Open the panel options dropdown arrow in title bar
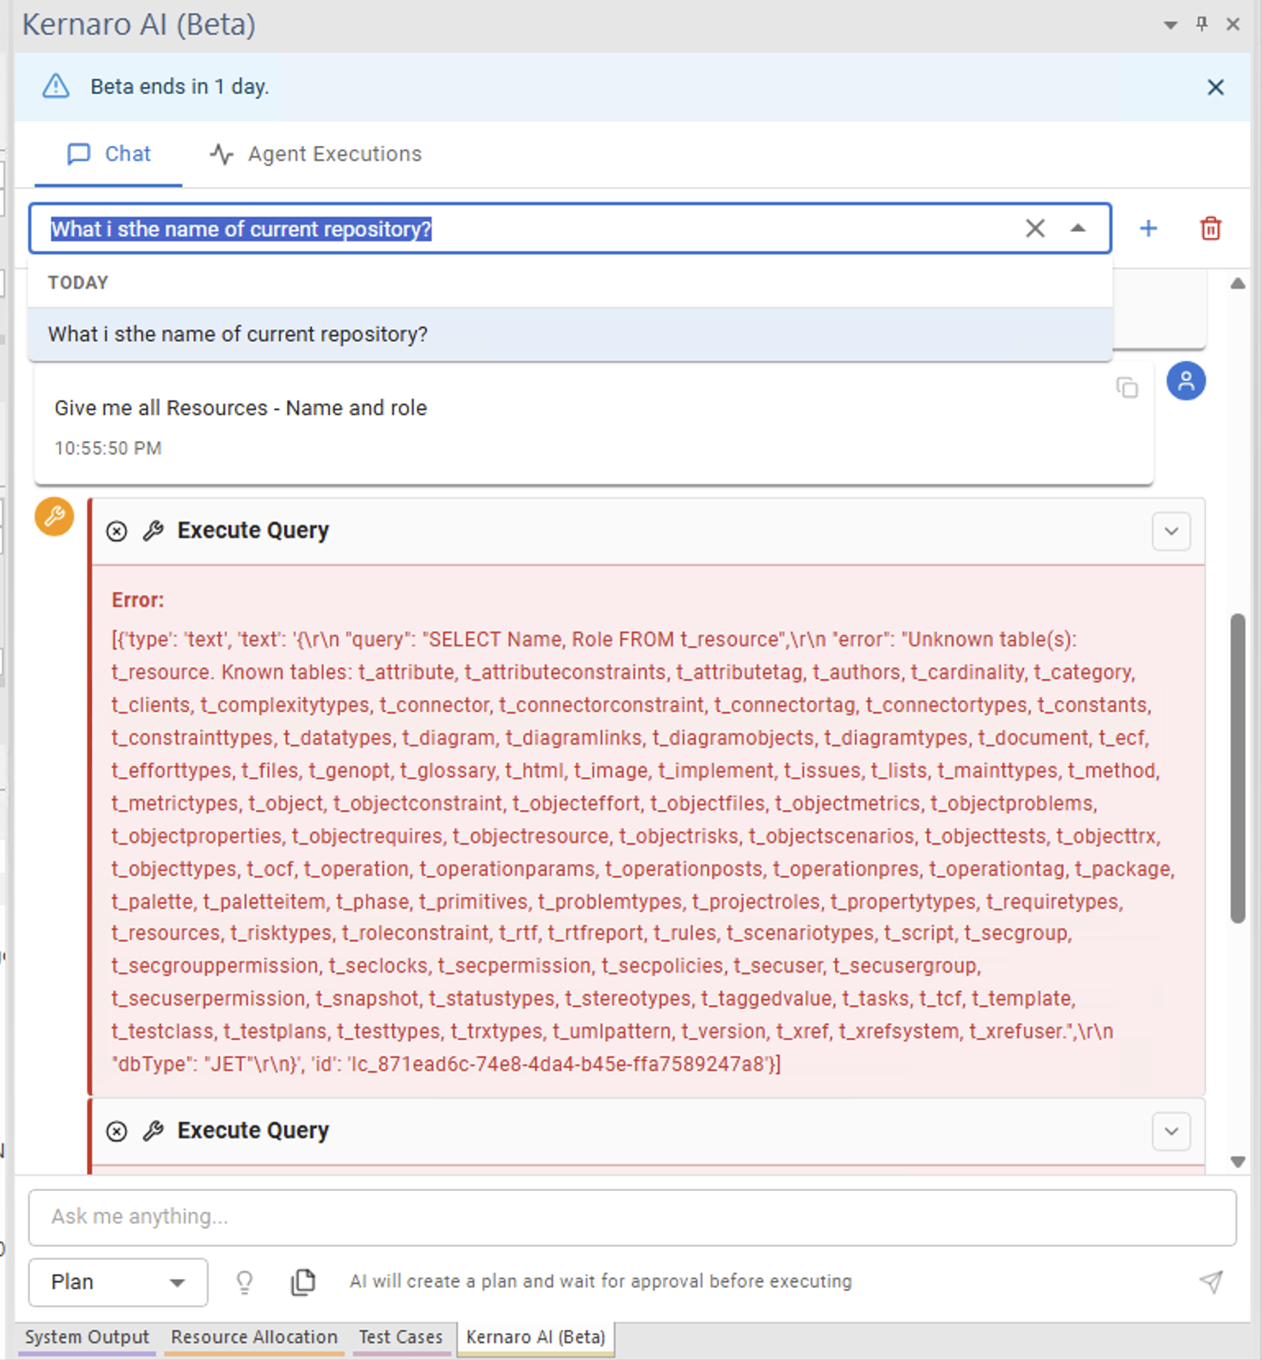Viewport: 1262px width, 1360px height. pyautogui.click(x=1171, y=25)
